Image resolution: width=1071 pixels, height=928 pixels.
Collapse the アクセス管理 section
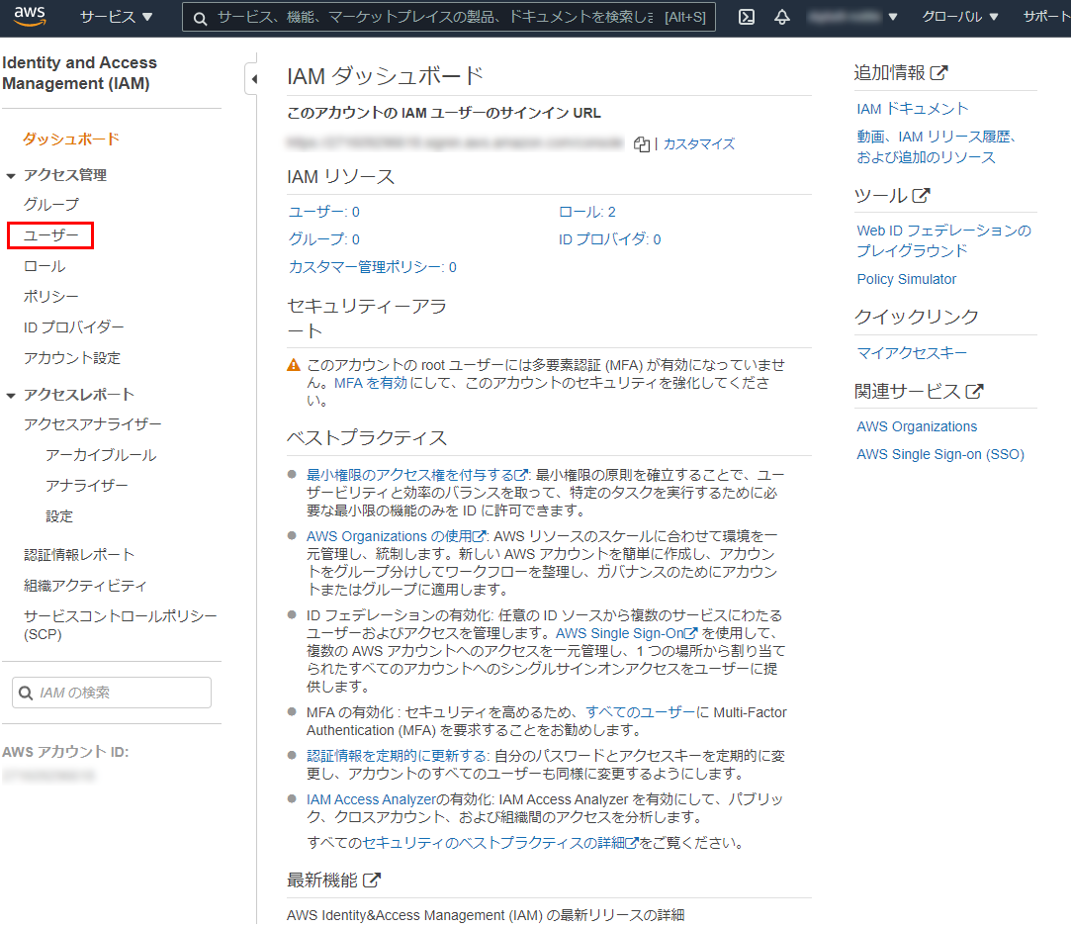click(x=11, y=176)
